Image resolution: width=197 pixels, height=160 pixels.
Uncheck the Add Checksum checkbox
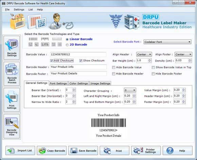[52, 61]
